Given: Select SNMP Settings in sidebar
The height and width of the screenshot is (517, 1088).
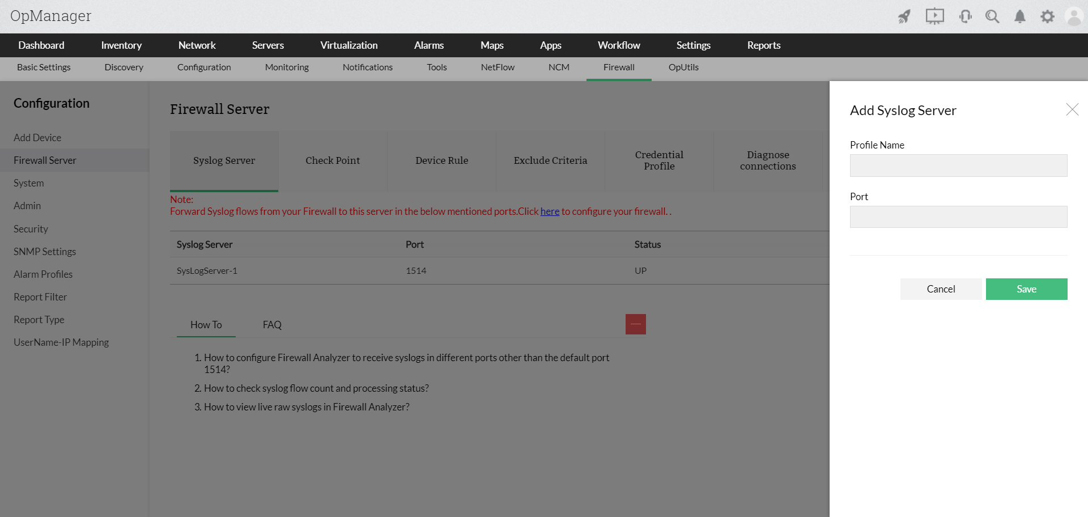Looking at the screenshot, I should point(45,252).
